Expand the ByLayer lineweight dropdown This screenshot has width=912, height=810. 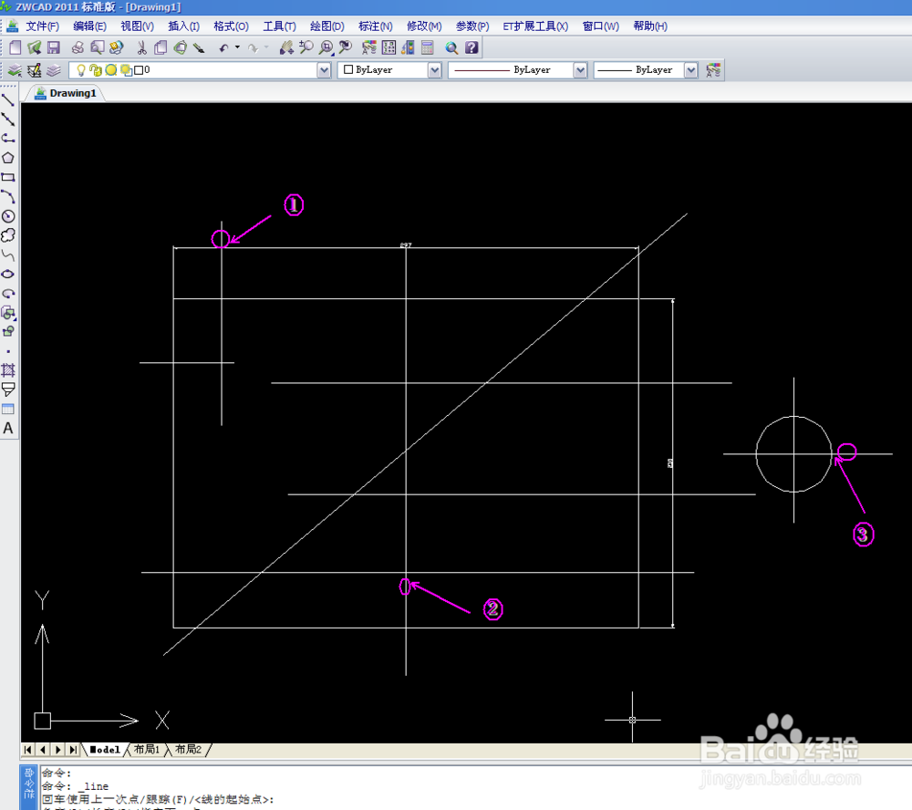(690, 70)
